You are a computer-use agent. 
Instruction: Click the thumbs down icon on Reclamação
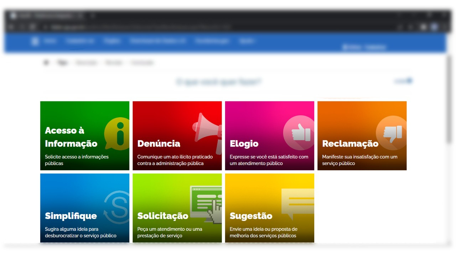(392, 133)
